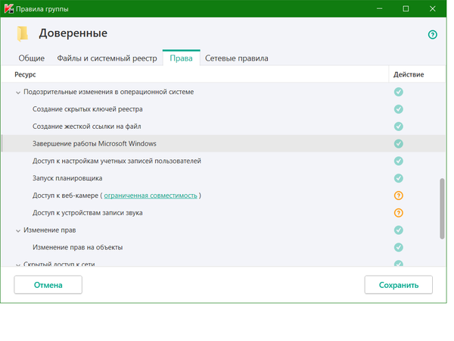Click action icon for 'Создание жесткой ссылки на файл'
The image size is (454, 341).
click(398, 127)
